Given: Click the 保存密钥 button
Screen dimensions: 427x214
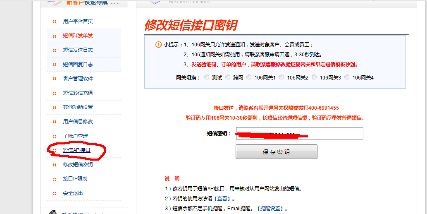Looking at the screenshot, I should 277,151.
